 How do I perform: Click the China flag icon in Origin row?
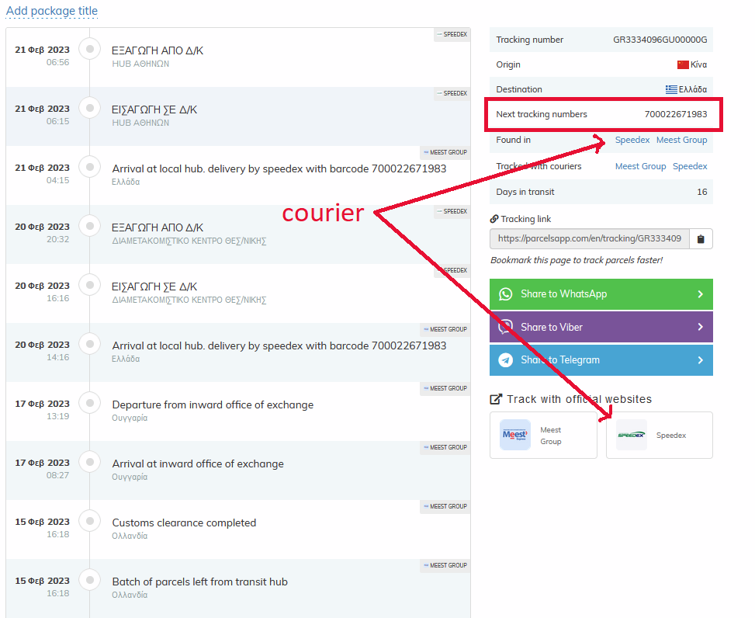coord(683,64)
